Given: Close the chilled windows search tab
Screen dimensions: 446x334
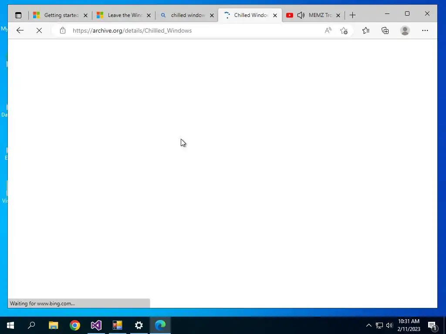Looking at the screenshot, I should click(x=212, y=15).
